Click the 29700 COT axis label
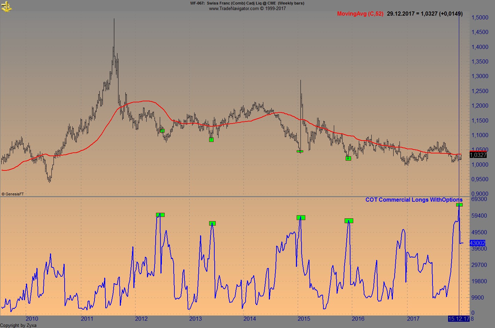This screenshot has height=328, width=495. [479, 265]
